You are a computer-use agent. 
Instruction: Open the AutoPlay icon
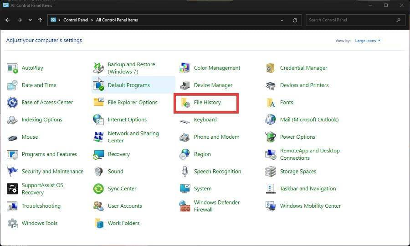click(x=12, y=68)
